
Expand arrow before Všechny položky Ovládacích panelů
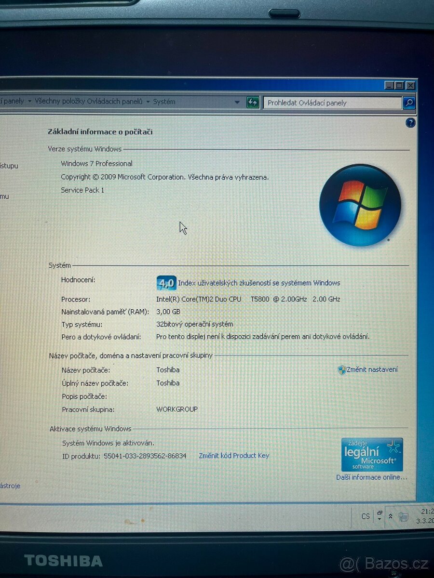coord(30,101)
